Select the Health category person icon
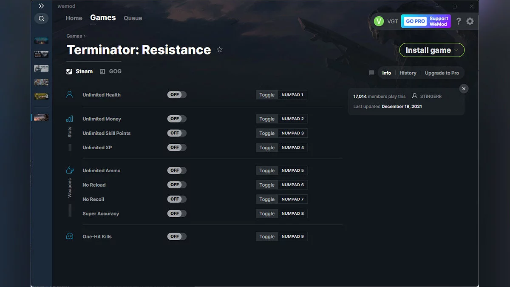This screenshot has width=510, height=287. point(70,94)
